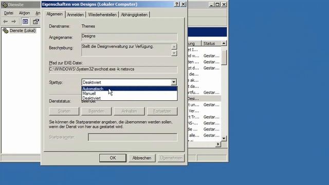Screen dimensions: 329x185
Task: Switch to the Anmelden tab
Action: [76, 15]
